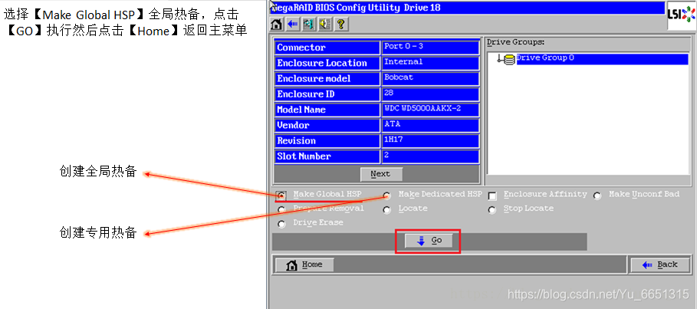Image resolution: width=697 pixels, height=309 pixels.
Task: Click the MegaRAID BIOS Config Utility title bar
Action: pos(467,8)
